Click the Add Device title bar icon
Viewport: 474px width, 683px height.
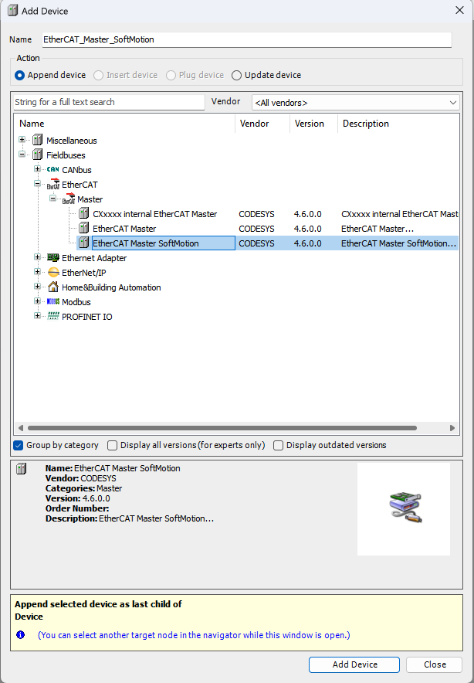click(x=12, y=11)
